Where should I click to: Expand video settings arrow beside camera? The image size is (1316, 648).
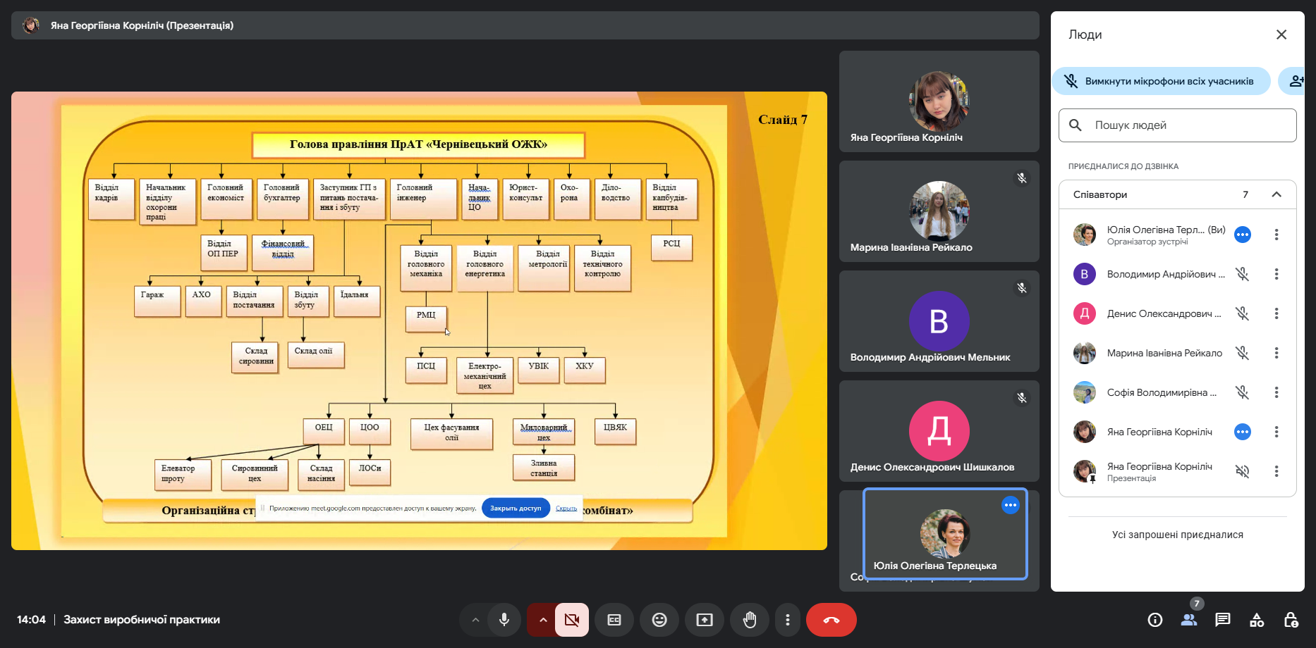click(542, 620)
